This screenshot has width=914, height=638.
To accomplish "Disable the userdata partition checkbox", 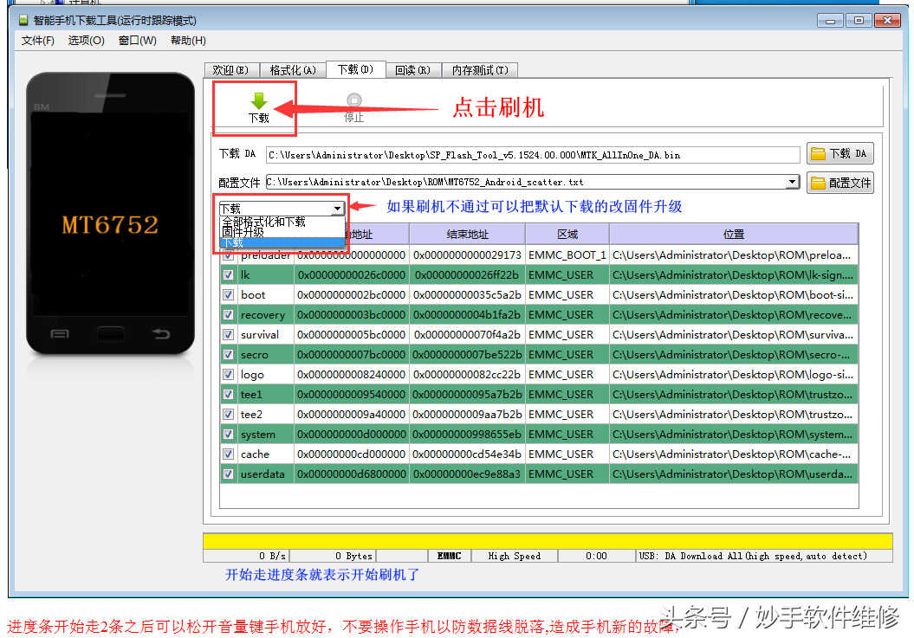I will pyautogui.click(x=229, y=474).
